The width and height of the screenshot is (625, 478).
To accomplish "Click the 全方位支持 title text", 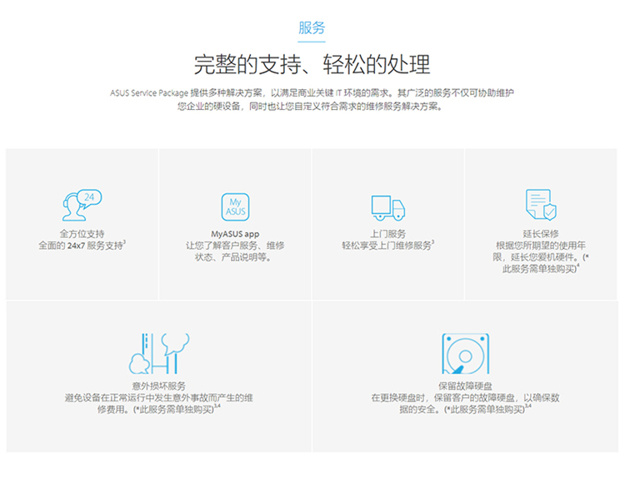I will (x=82, y=234).
